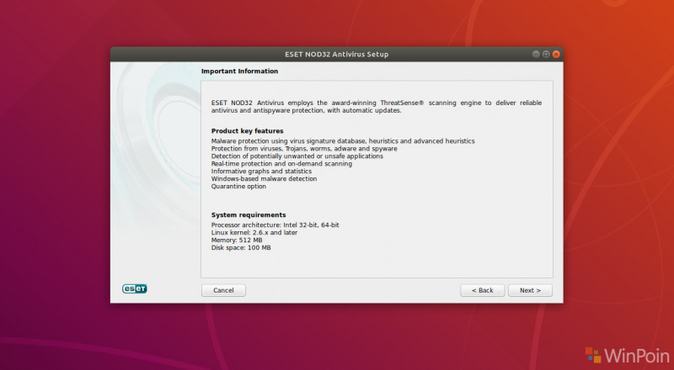Viewport: 674px width, 370px height.
Task: Click the ThreatSense intro paragraph
Action: pos(377,107)
